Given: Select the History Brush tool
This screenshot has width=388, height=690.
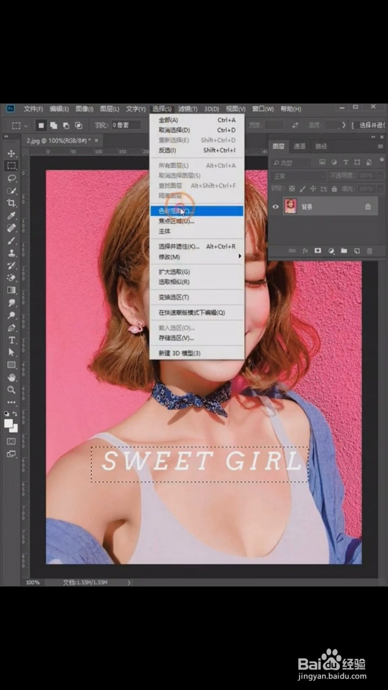Looking at the screenshot, I should [11, 265].
